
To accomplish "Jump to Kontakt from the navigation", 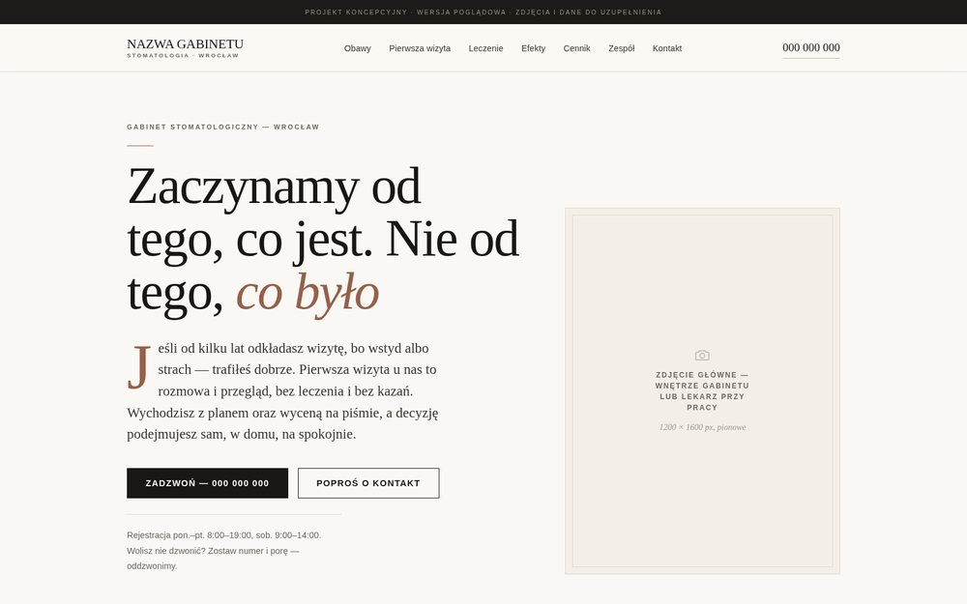I will 666,48.
